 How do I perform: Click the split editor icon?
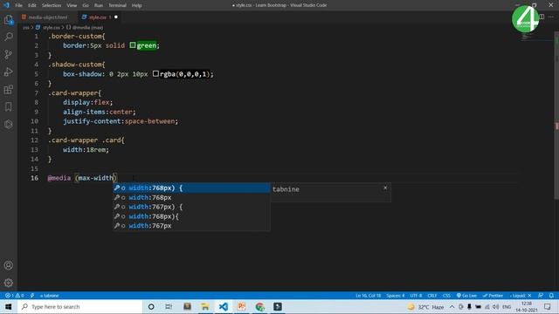[x=542, y=17]
